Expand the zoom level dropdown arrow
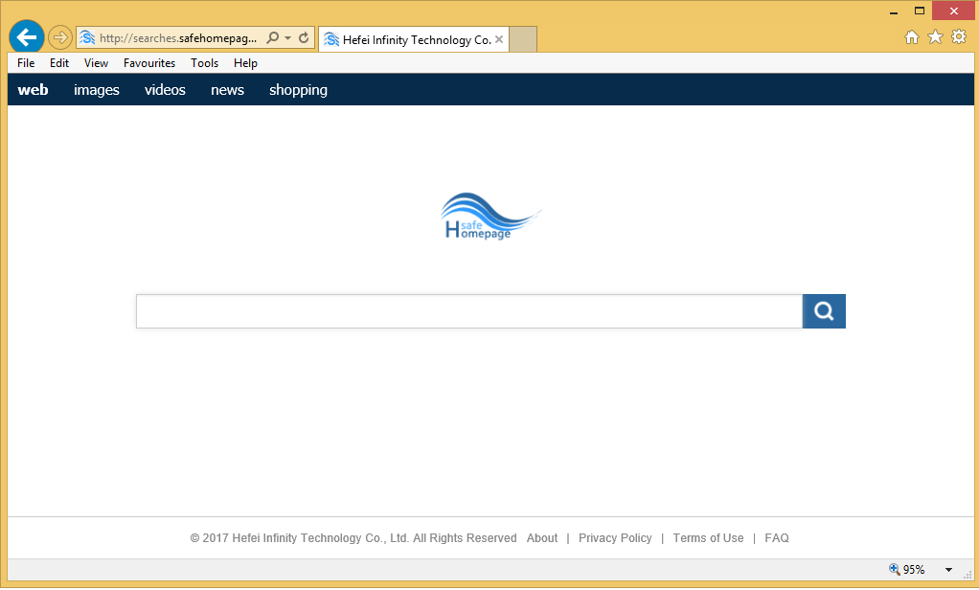 point(948,570)
